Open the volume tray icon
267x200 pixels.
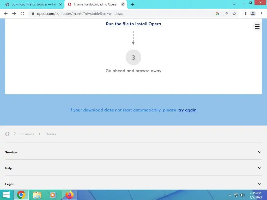(x=242, y=195)
